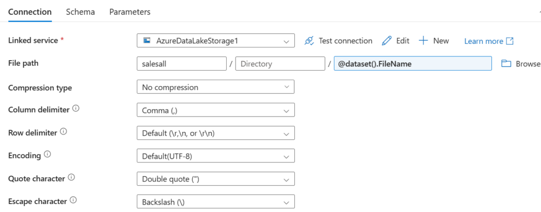Click the Encoding info icon
The height and width of the screenshot is (212, 541).
(x=48, y=155)
